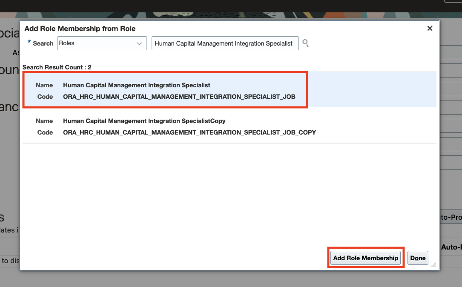
Task: Click the Add Role Membership button
Action: click(x=365, y=258)
